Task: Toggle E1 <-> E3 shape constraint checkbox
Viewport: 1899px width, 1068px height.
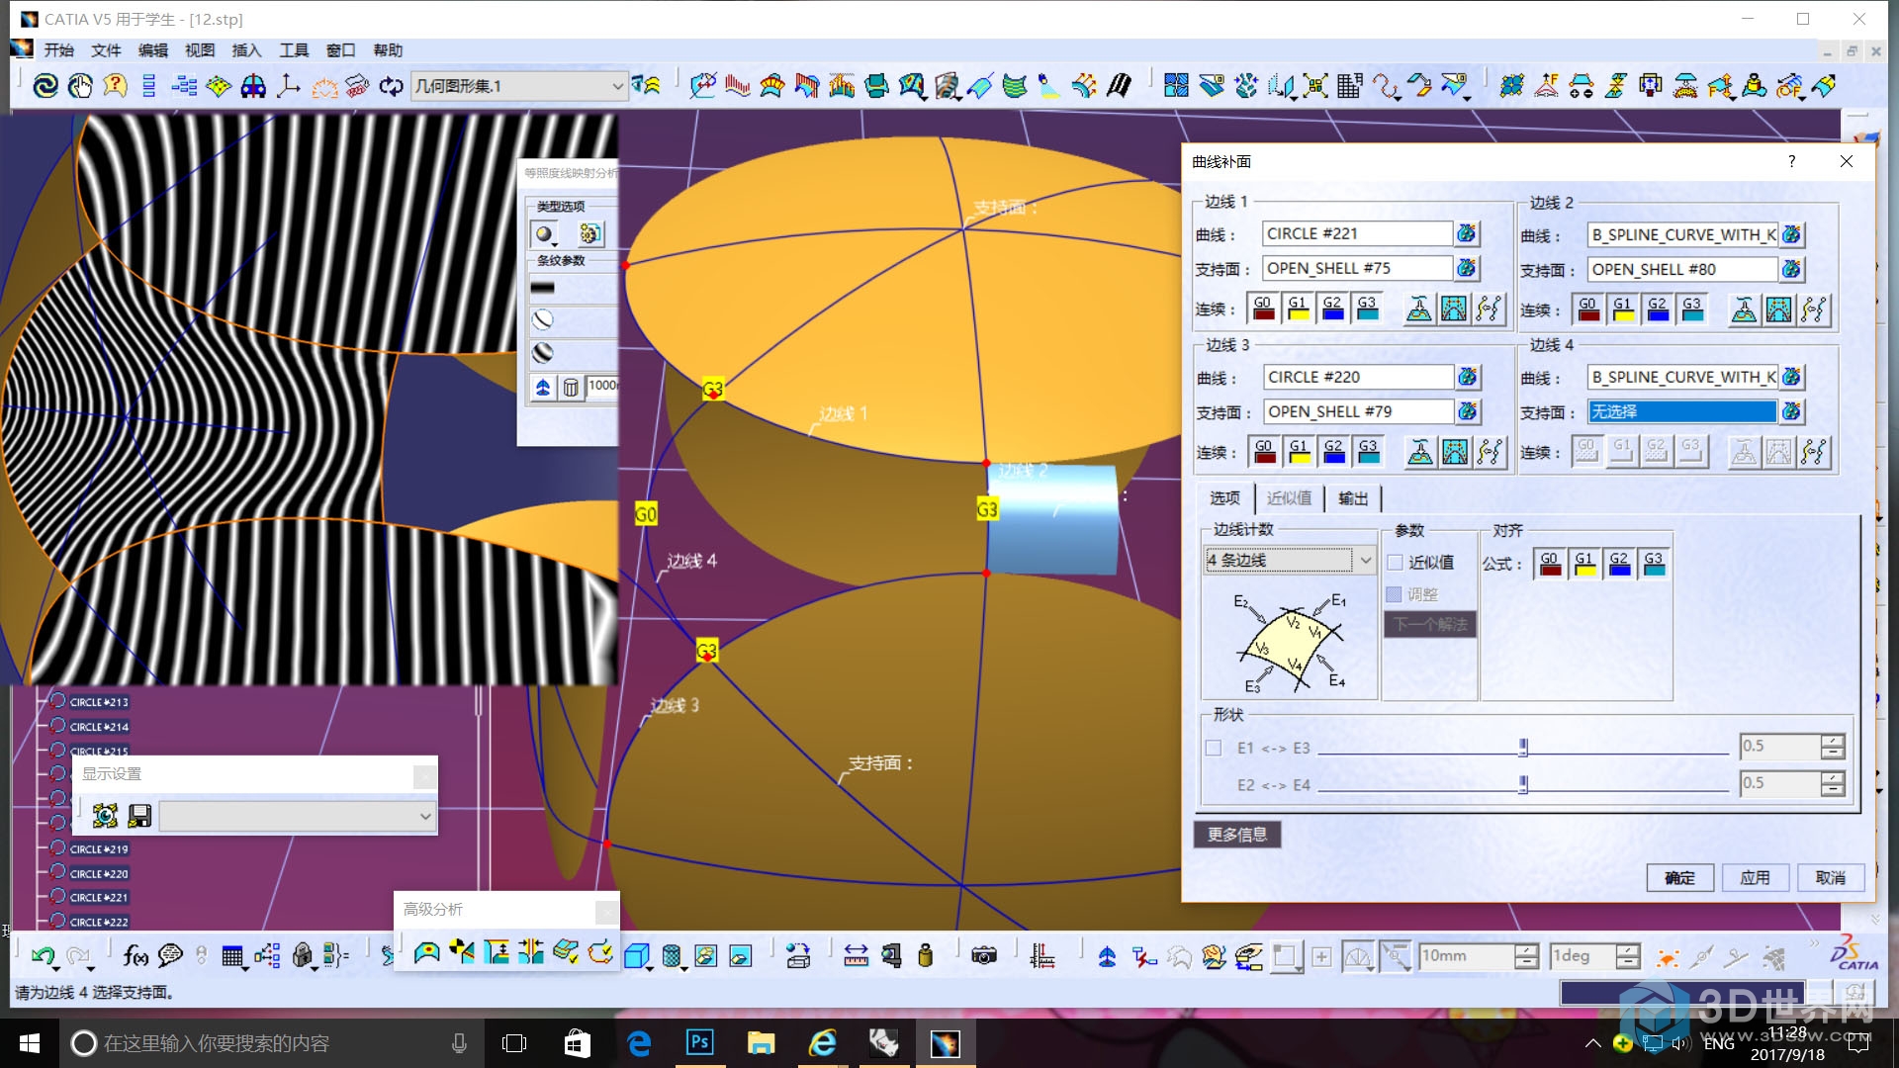Action: (x=1213, y=746)
